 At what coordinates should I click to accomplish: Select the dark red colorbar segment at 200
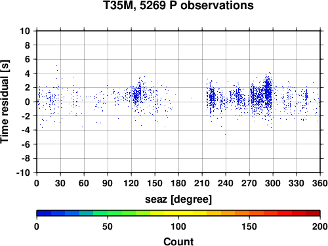point(313,213)
